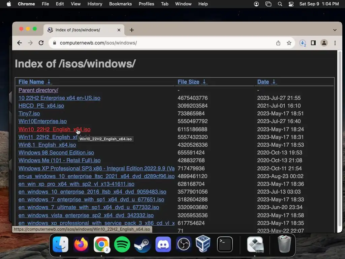345x259 pixels.
Task: Open the Bookmarks menu
Action: pos(121,4)
